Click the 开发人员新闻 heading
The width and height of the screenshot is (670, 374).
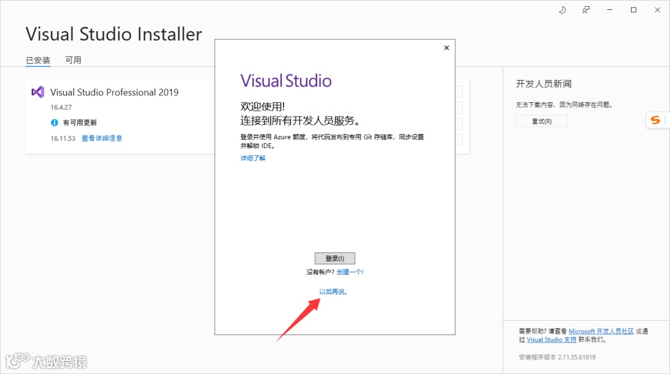coord(543,84)
